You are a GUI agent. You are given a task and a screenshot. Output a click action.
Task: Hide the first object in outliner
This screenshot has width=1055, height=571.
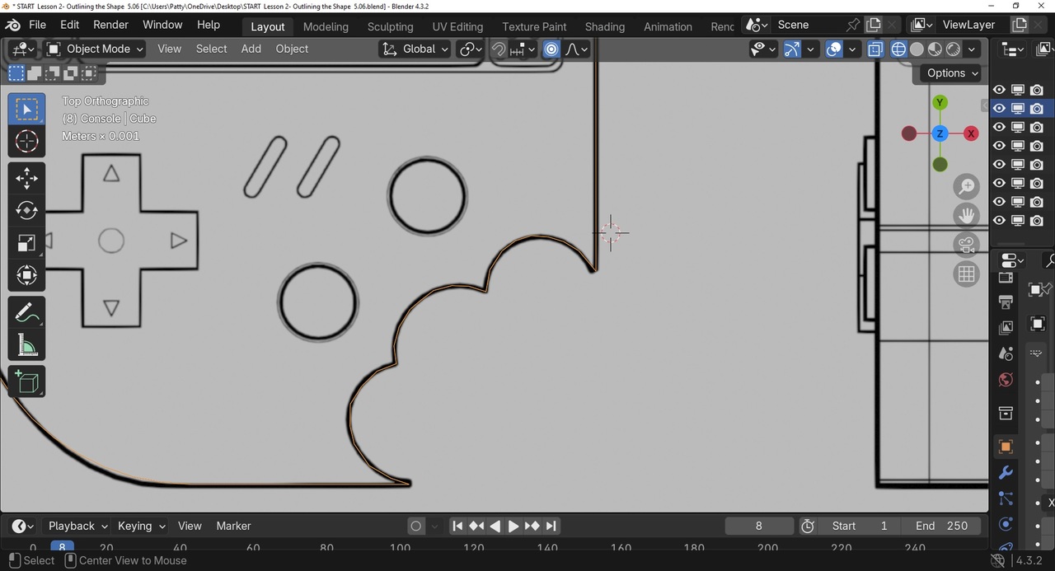click(999, 90)
